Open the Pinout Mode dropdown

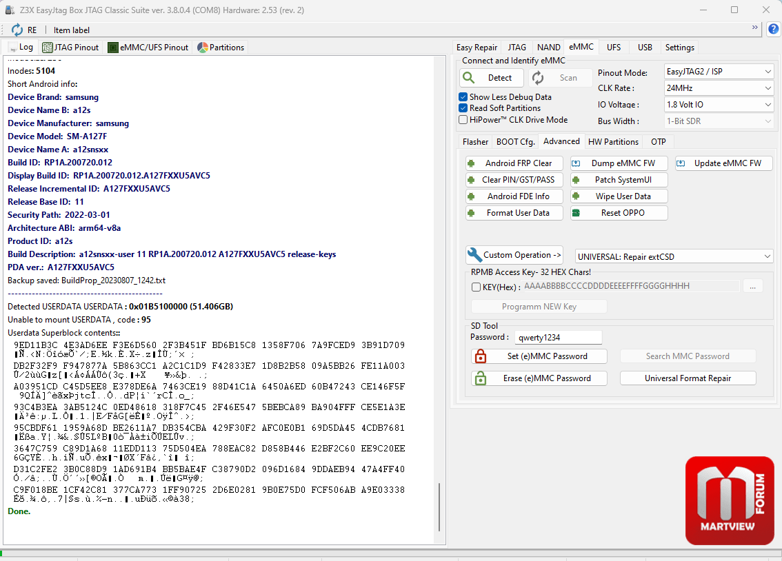tap(719, 72)
